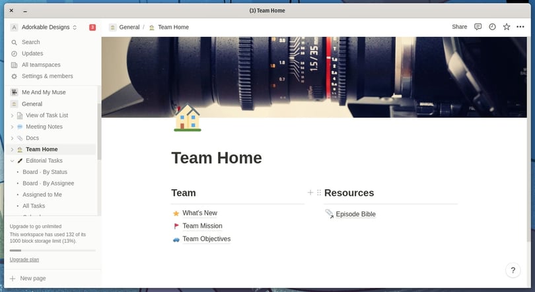Click the block storage usage bar

53,250
